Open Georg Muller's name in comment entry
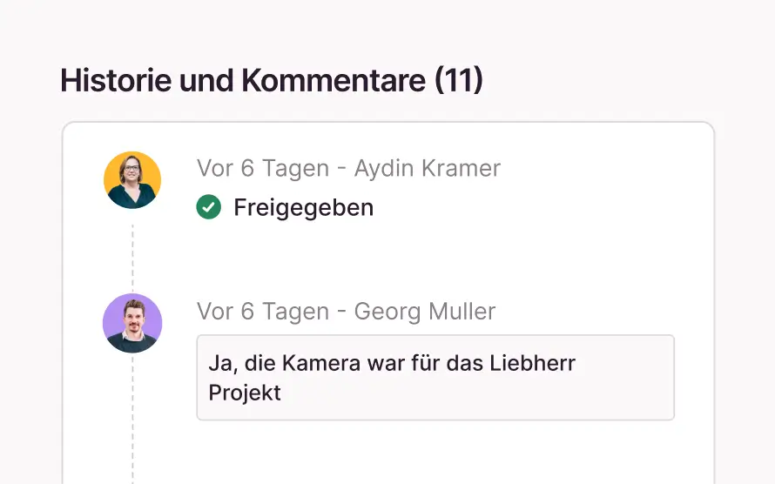This screenshot has width=775, height=484. click(x=425, y=311)
